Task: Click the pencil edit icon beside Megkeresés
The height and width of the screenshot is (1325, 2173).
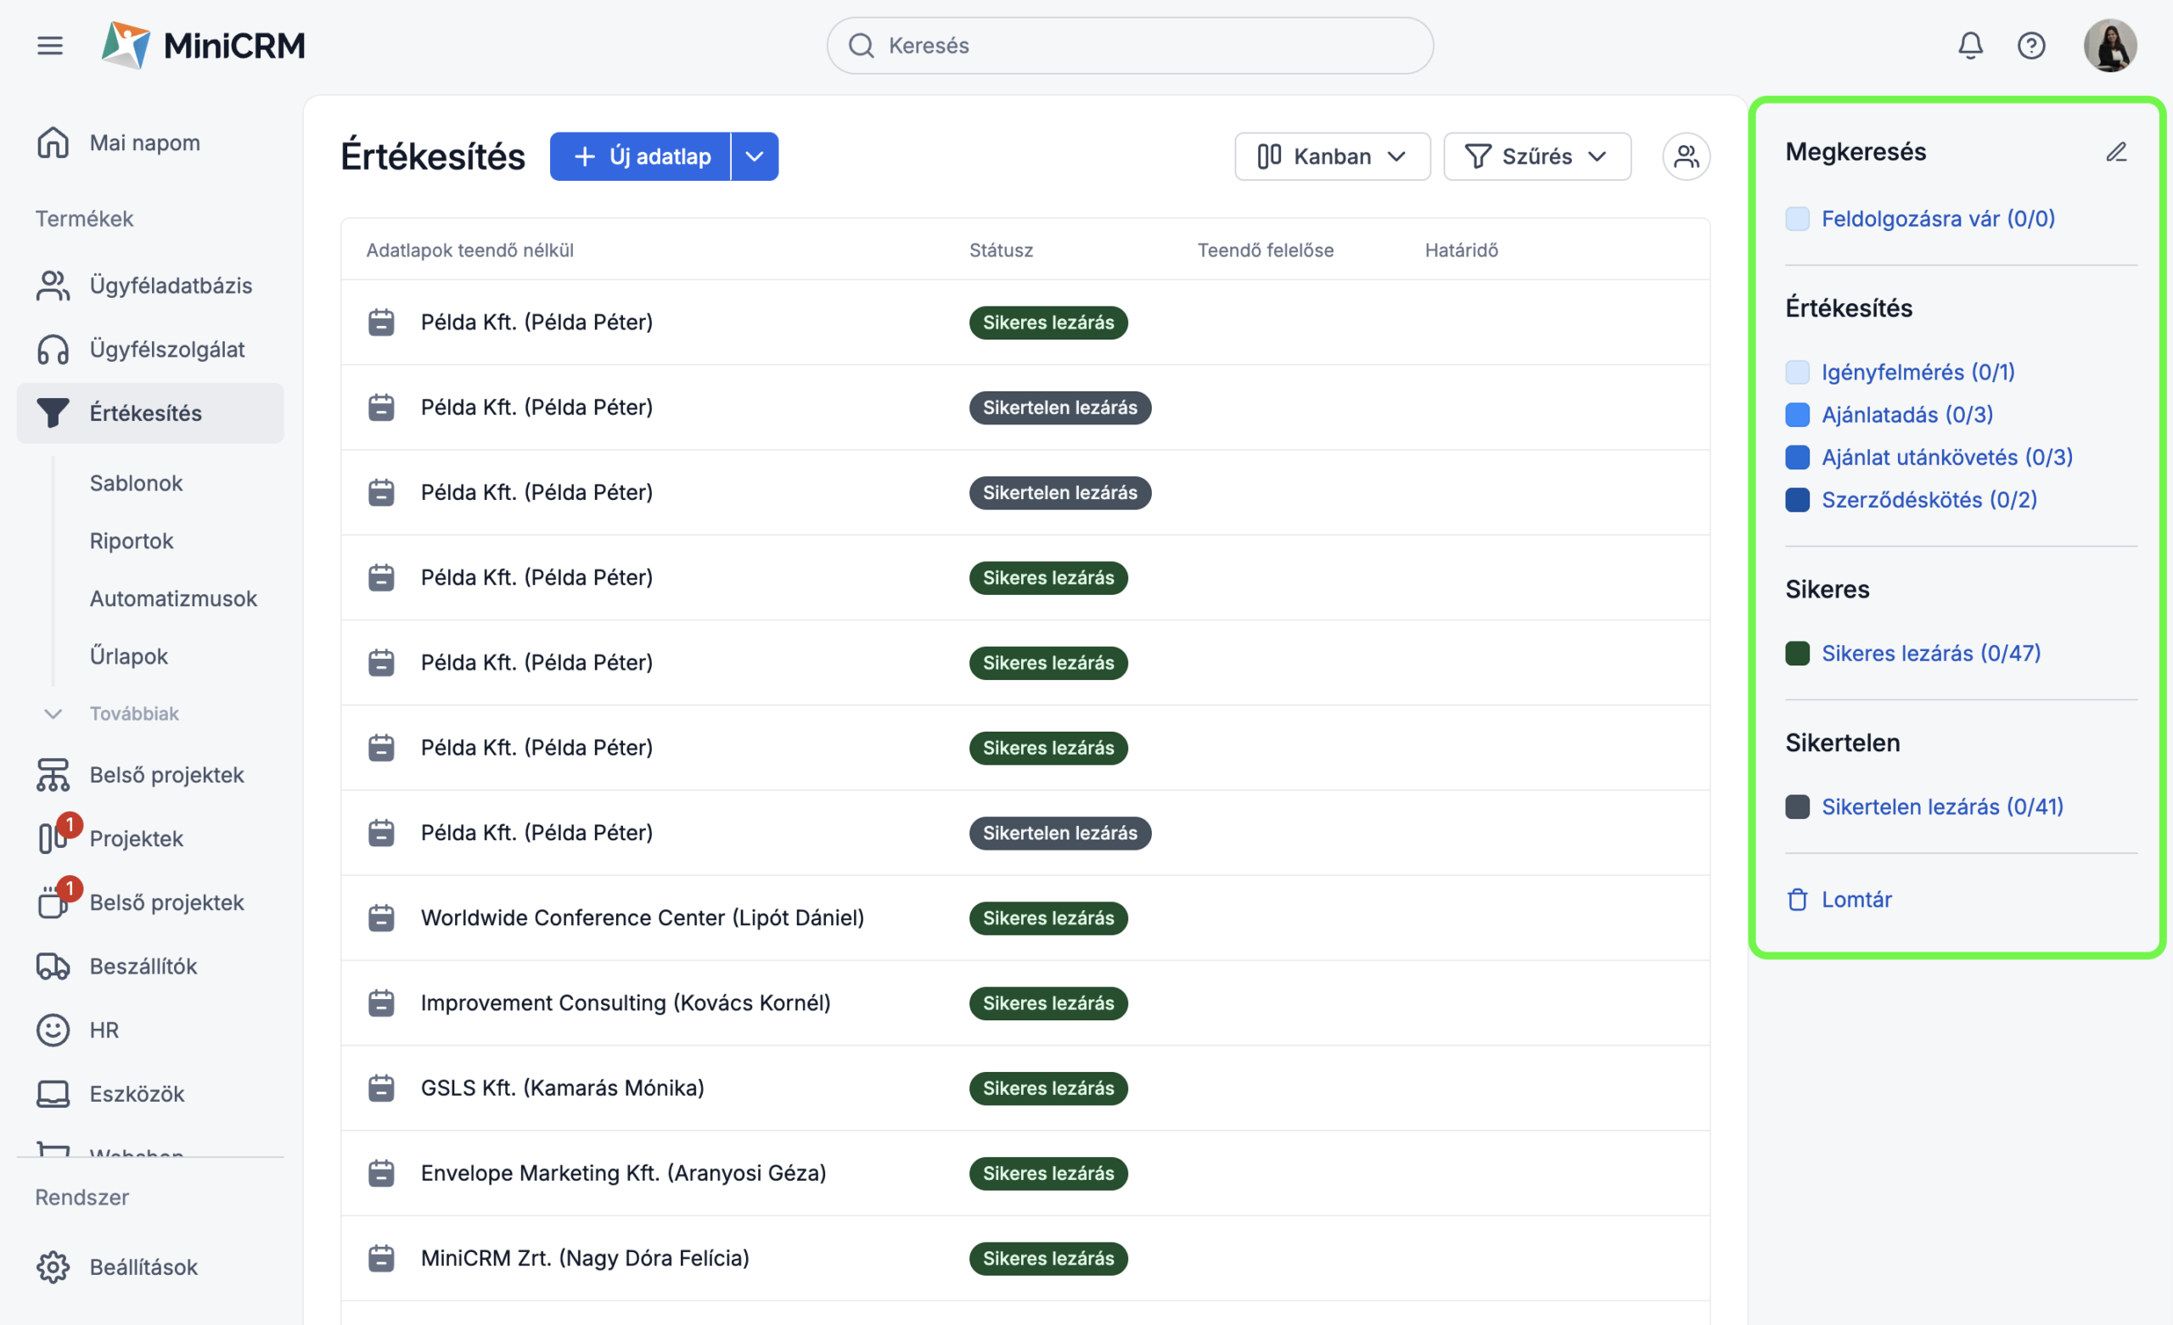Action: point(2115,152)
